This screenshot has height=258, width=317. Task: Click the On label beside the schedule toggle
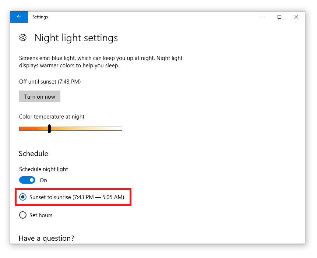click(43, 180)
